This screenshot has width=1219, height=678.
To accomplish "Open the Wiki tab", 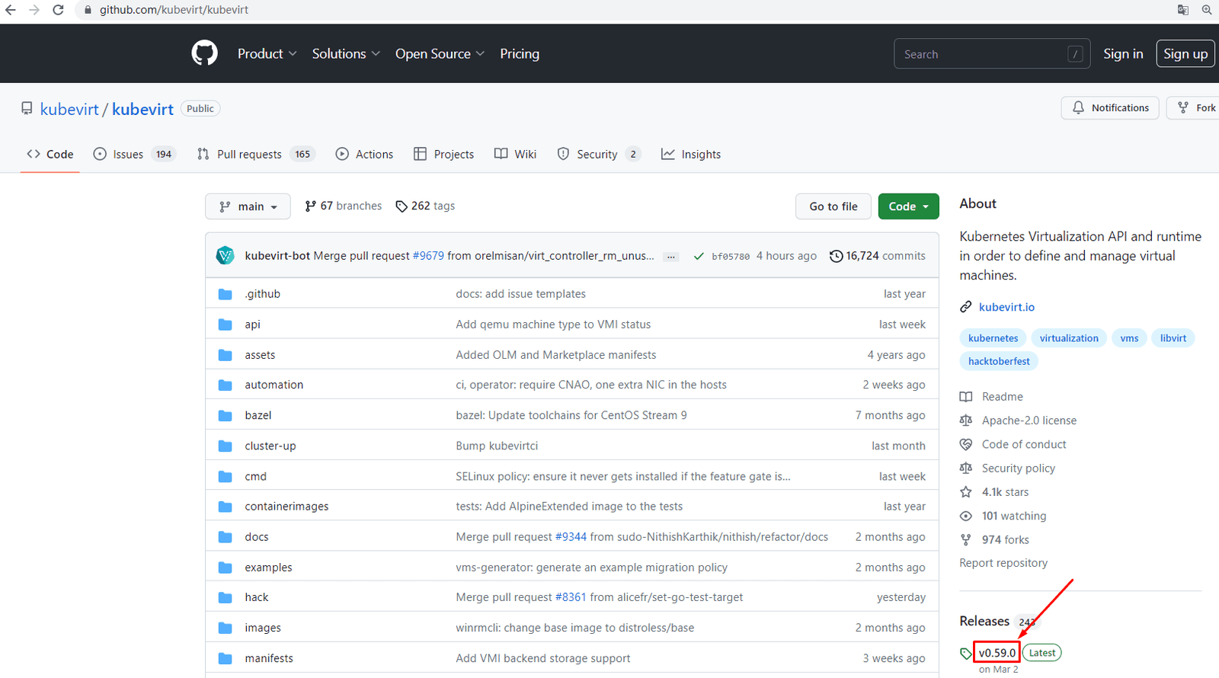I will 515,154.
